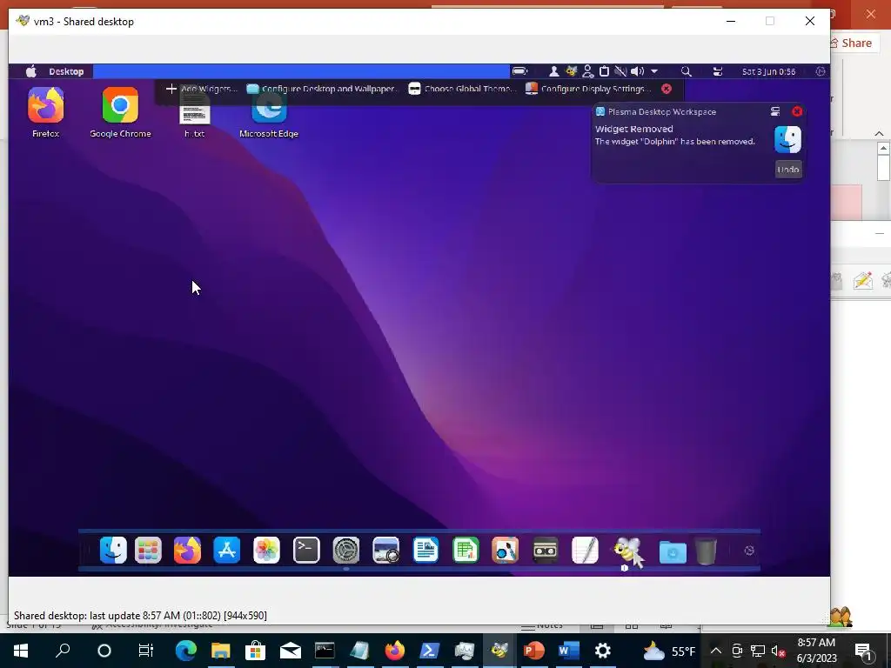Viewport: 891px width, 668px height.
Task: Click the 55°F weather widget on taskbar
Action: (669, 651)
